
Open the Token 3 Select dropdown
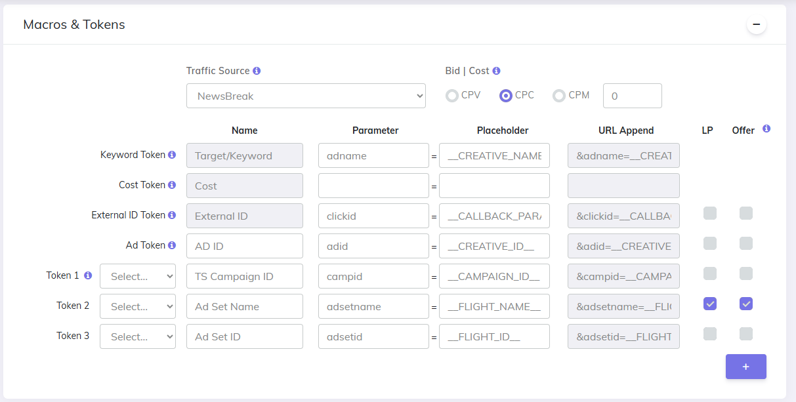point(138,336)
